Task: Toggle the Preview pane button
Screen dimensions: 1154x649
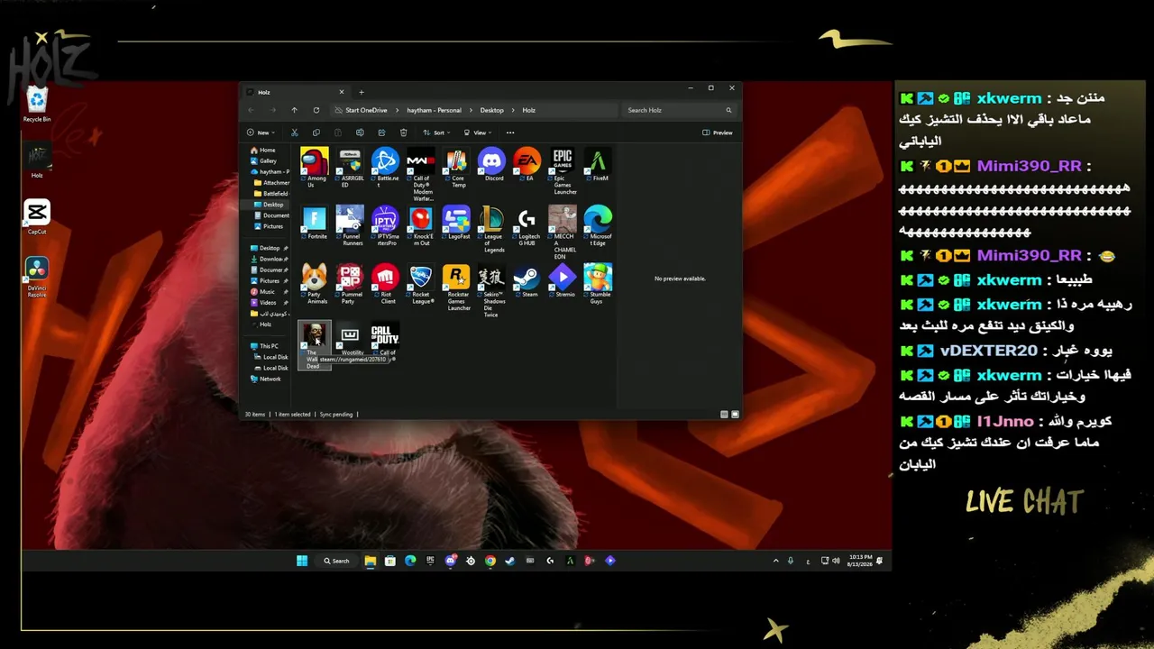Action: tap(718, 133)
